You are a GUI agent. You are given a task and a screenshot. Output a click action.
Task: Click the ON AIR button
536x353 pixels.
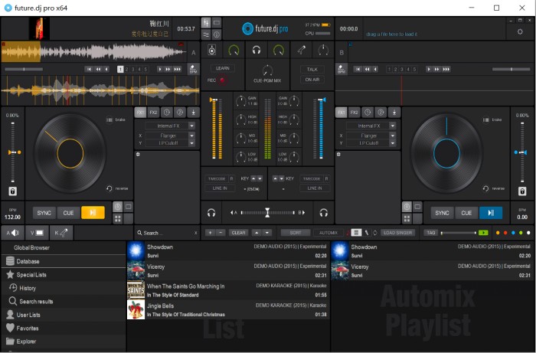[x=312, y=80]
